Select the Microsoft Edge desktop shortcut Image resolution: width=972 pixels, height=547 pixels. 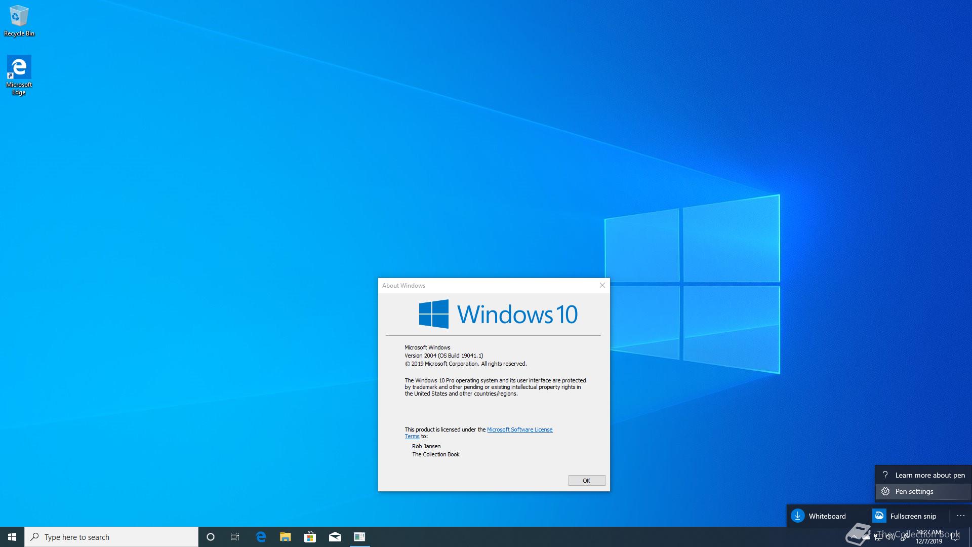[x=19, y=75]
